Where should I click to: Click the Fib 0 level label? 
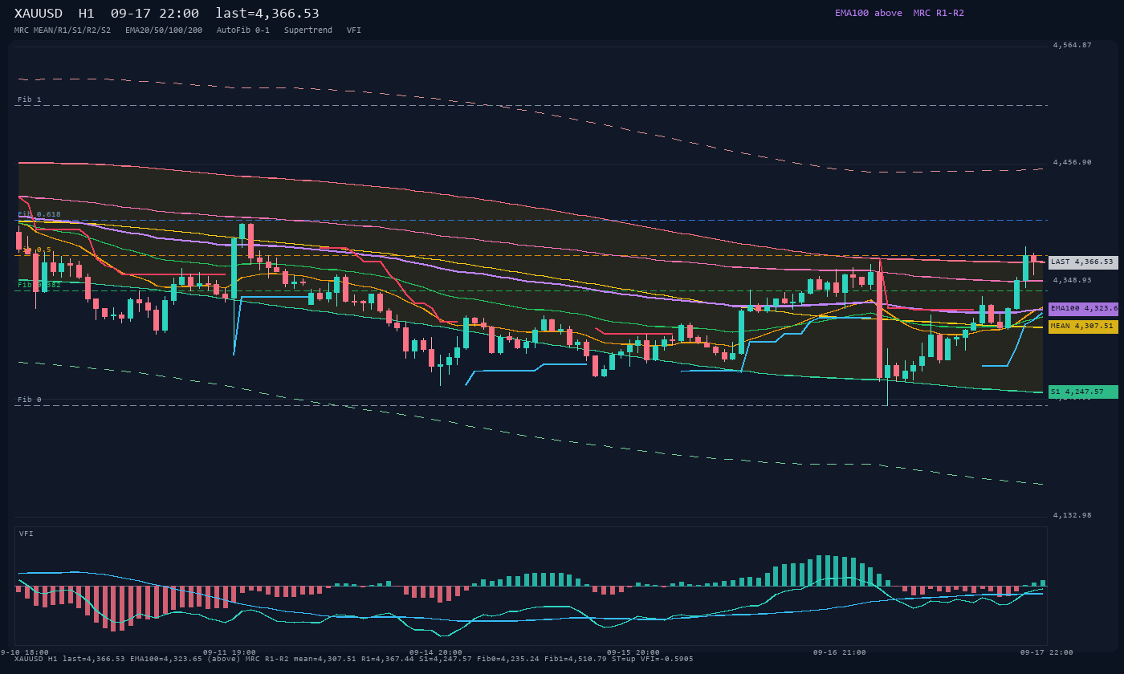30,400
